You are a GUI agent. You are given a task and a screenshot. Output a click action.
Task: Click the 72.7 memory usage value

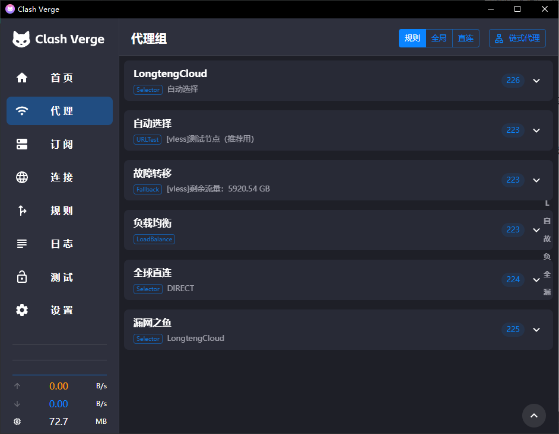59,422
